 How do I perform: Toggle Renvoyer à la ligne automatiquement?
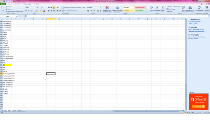pyautogui.click(x=74, y=8)
